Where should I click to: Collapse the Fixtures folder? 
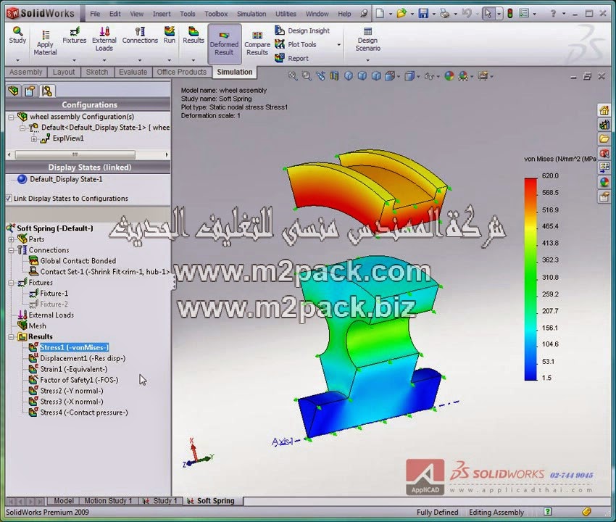point(11,283)
